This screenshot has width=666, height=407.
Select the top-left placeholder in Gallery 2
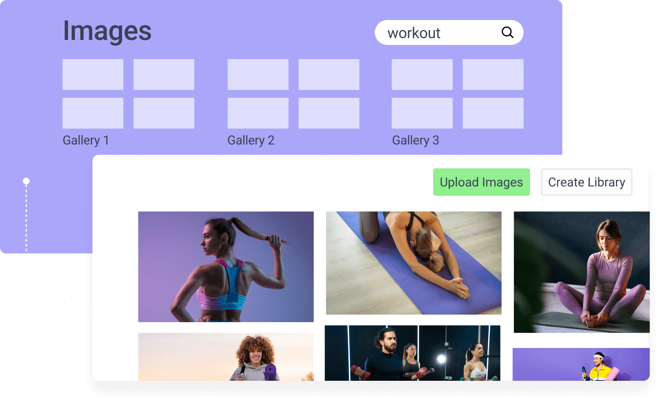tap(258, 74)
